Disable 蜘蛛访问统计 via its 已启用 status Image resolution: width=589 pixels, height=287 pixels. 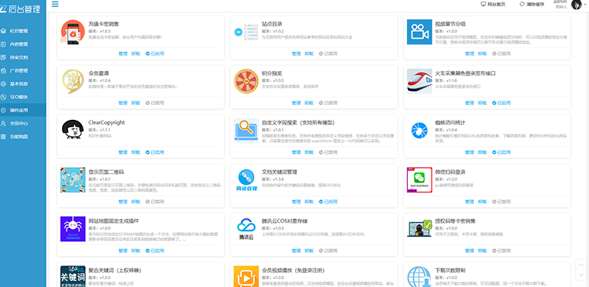click(502, 152)
